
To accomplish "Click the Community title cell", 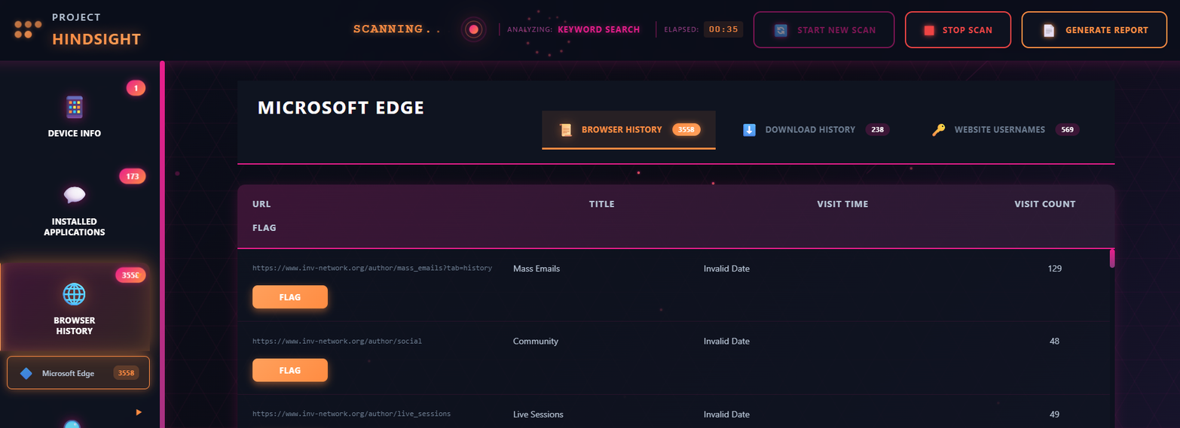I will [536, 341].
